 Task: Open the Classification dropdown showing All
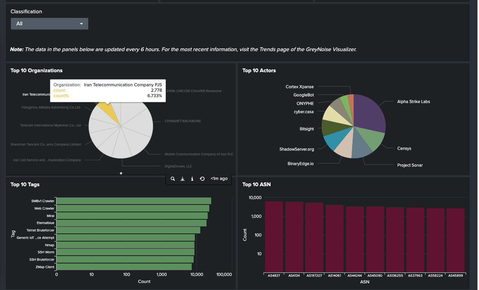click(50, 24)
